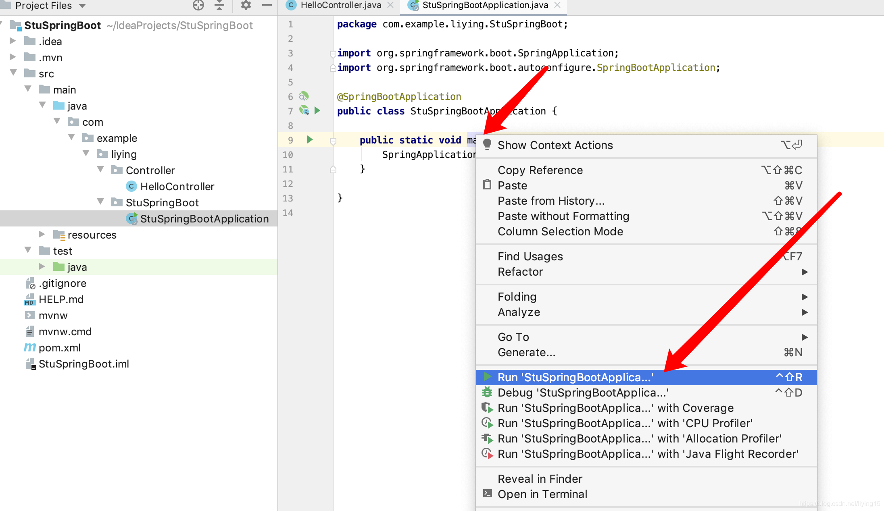Expand the java folder under test
The width and height of the screenshot is (884, 511).
[42, 266]
